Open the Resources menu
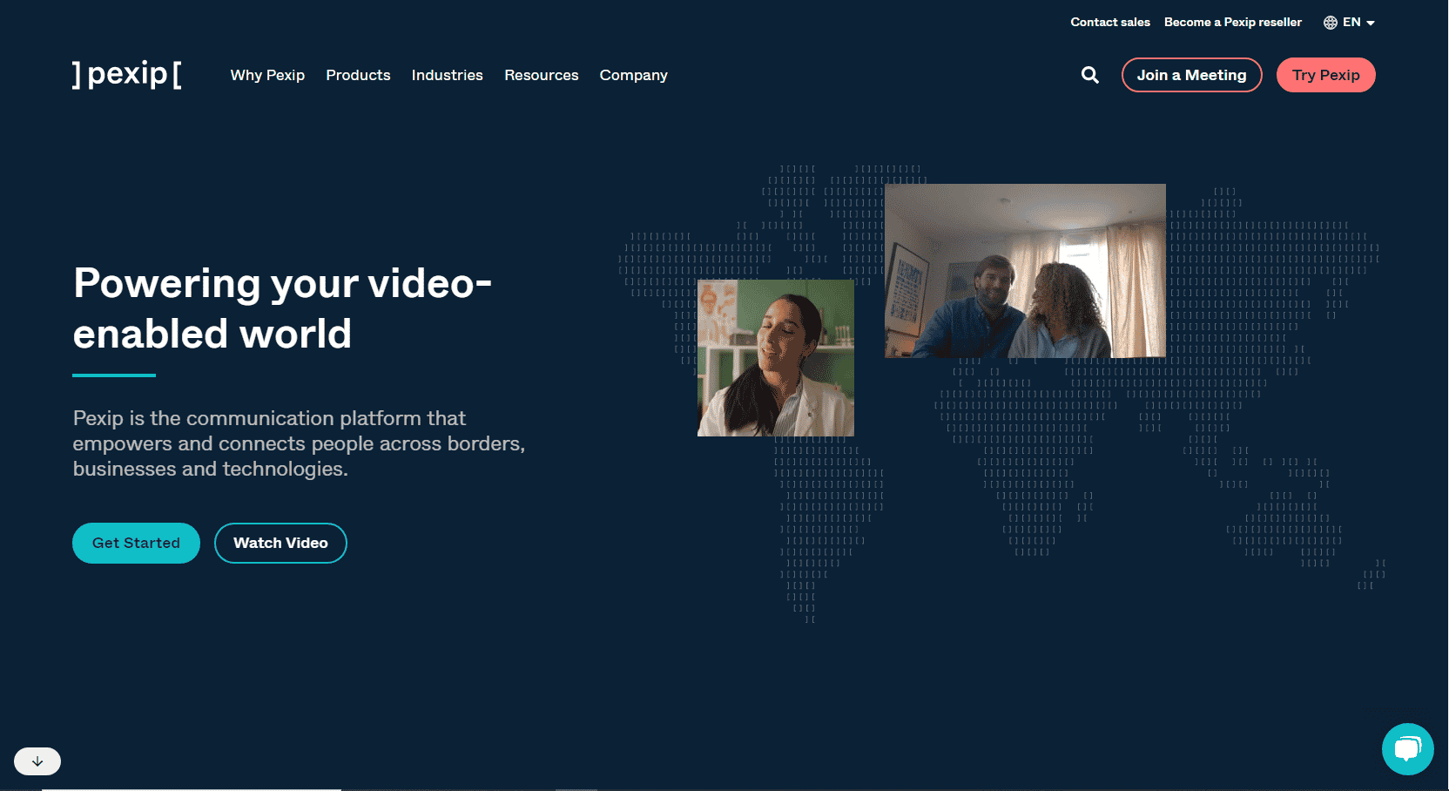 [x=541, y=75]
